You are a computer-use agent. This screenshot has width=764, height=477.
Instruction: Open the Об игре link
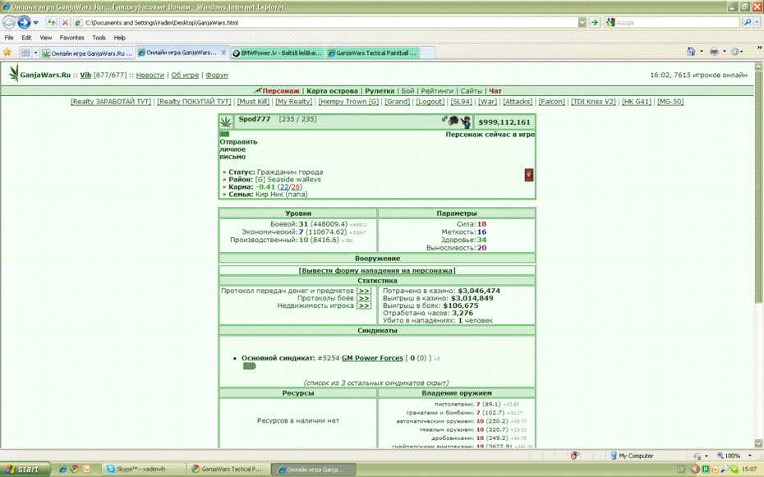(x=185, y=75)
